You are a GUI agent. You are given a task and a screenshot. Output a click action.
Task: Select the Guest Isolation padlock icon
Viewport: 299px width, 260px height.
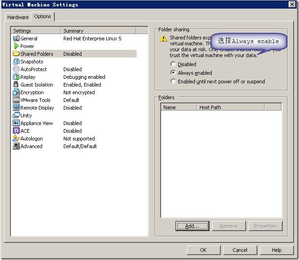pos(16,84)
